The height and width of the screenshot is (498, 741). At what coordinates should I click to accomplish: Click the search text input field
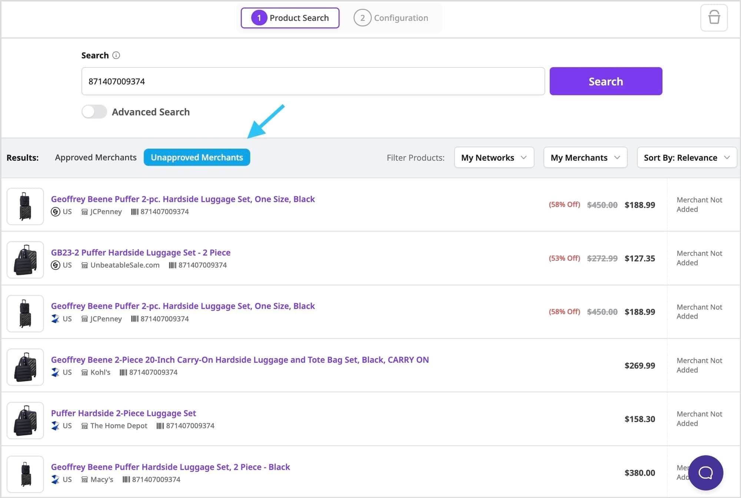click(x=313, y=81)
